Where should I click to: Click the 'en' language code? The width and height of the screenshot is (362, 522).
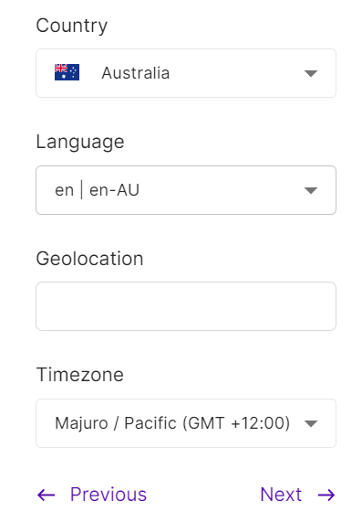64,190
